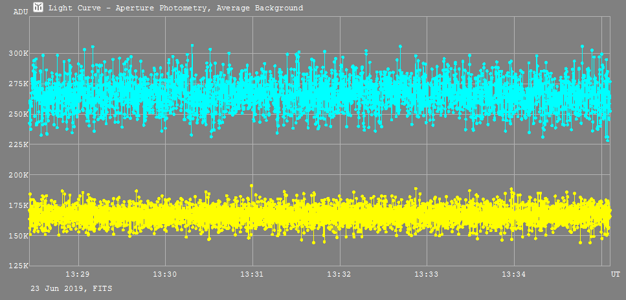
Task: Click the 13:34 time axis label
Action: click(x=514, y=275)
